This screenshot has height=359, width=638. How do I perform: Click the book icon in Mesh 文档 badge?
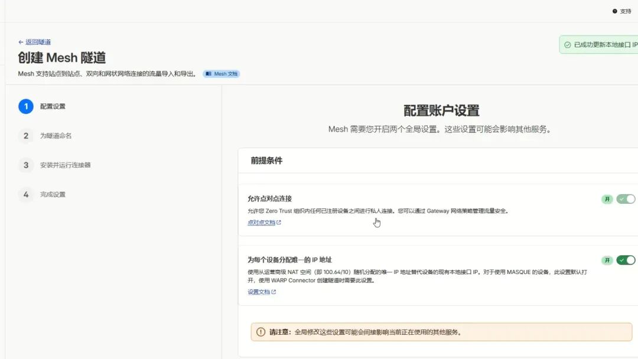(x=209, y=74)
